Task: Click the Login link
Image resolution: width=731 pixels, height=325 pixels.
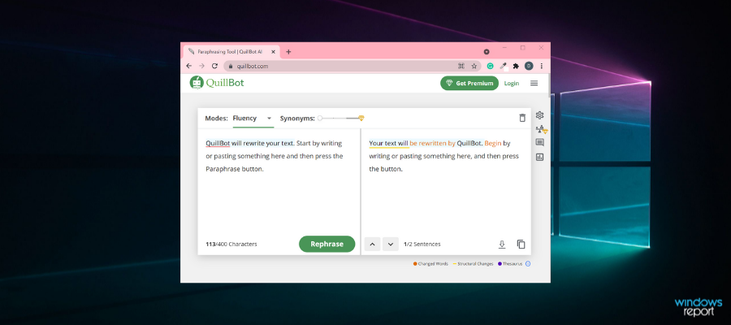Action: 512,83
